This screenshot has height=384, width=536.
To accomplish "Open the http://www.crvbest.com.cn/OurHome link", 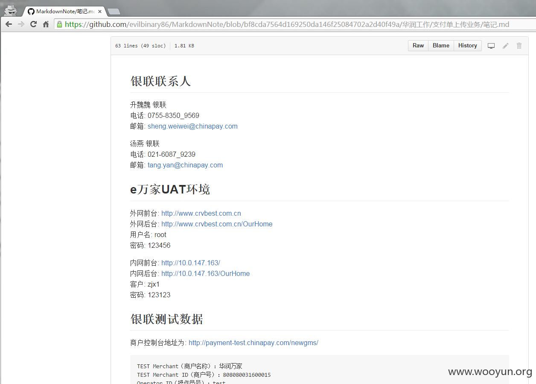I will click(x=217, y=224).
